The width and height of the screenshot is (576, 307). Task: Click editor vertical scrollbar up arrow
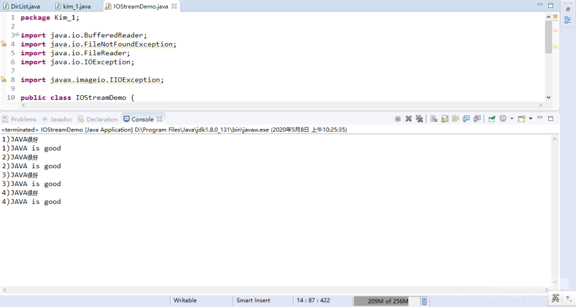point(548,17)
